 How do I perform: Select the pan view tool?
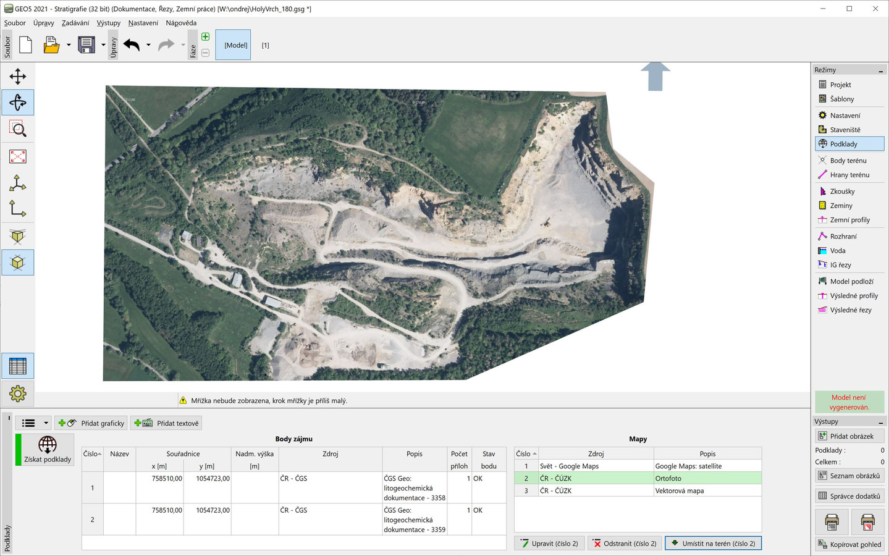coord(17,77)
